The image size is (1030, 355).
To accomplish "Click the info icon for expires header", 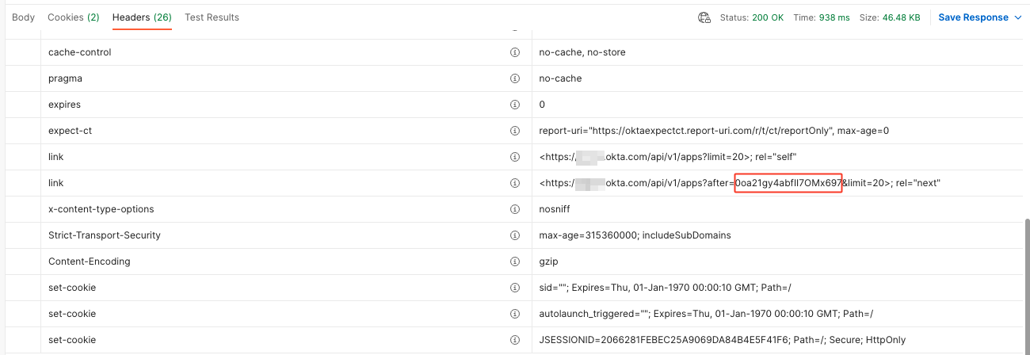I will pos(514,105).
